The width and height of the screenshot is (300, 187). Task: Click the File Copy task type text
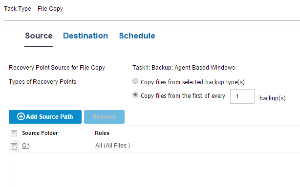50,9
